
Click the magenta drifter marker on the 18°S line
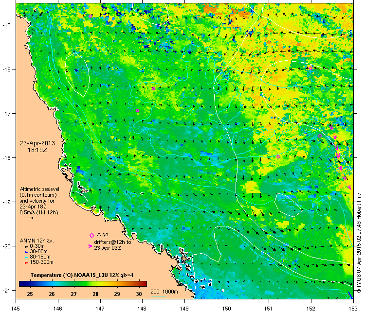pos(338,155)
